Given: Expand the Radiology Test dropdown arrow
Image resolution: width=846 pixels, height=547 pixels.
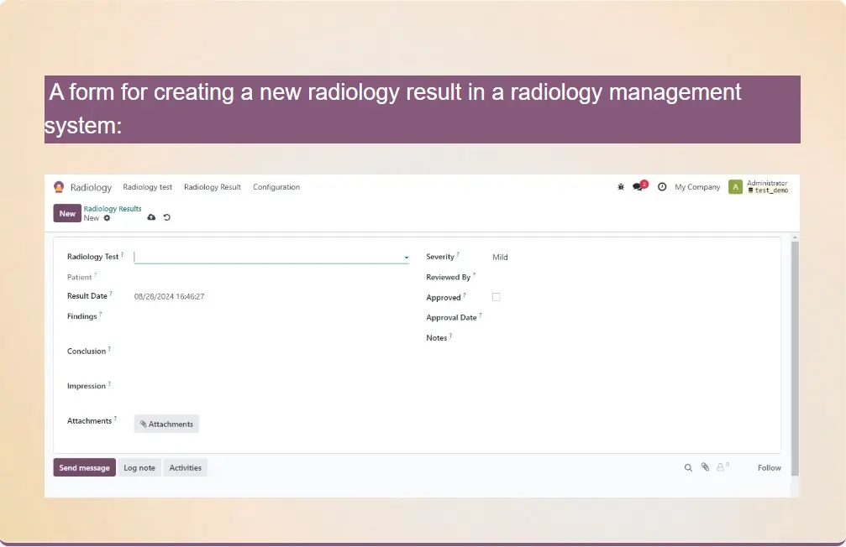Looking at the screenshot, I should 407,258.
